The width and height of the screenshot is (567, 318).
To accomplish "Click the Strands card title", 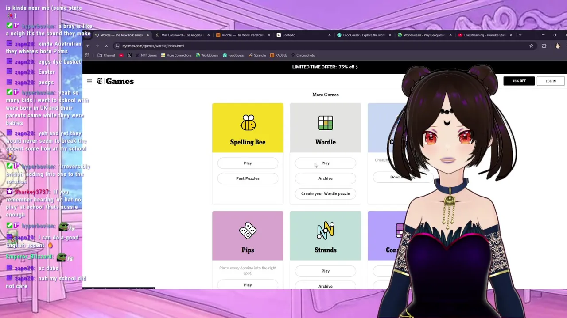I will pos(326,250).
